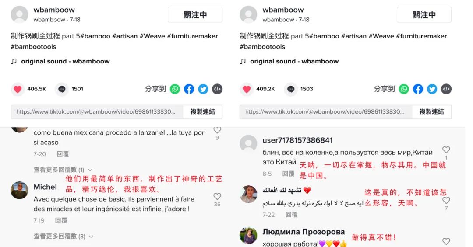The width and height of the screenshot is (473, 247).
Task: Open #furnituremaker hashtag in right caption
Action: [421, 36]
